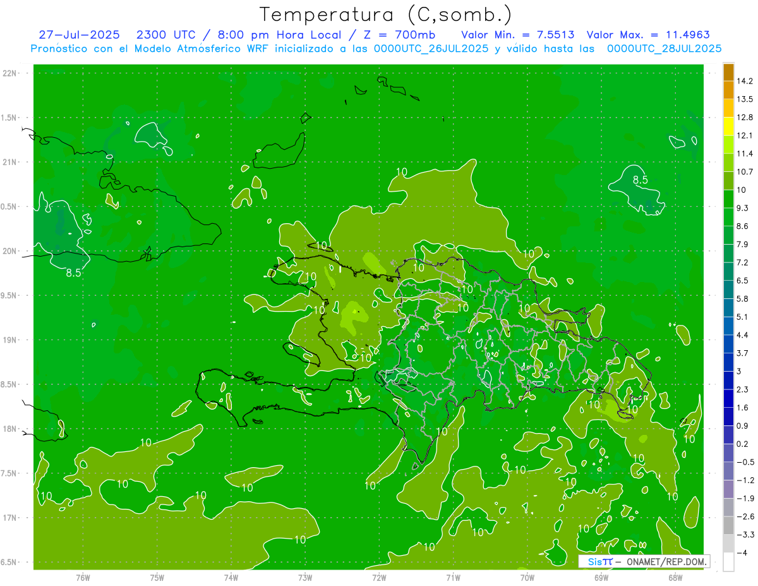This screenshot has width=758, height=586.
Task: Pick the olive swatch between 10 and 10.7
Action: [728, 181]
